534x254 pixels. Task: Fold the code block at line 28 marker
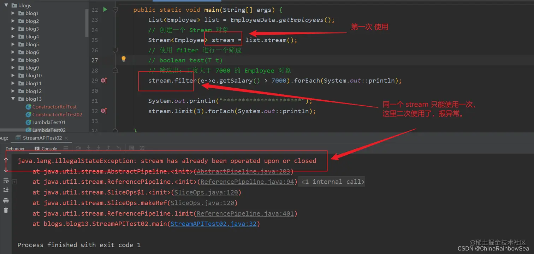click(x=115, y=70)
